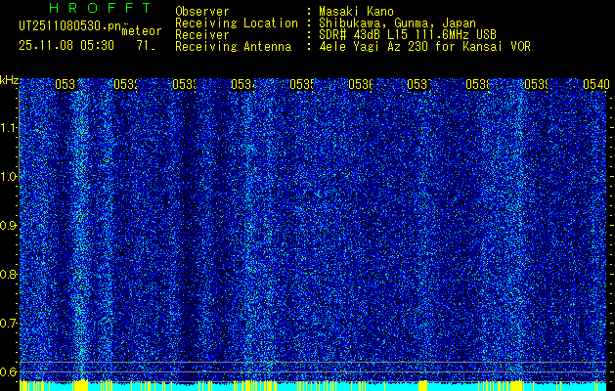This screenshot has height=391, width=615.
Task: Click the 0540 time marker
Action: tap(596, 84)
